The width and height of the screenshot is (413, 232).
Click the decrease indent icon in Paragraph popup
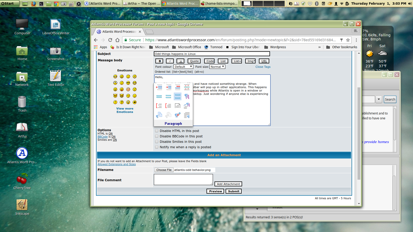point(159,87)
